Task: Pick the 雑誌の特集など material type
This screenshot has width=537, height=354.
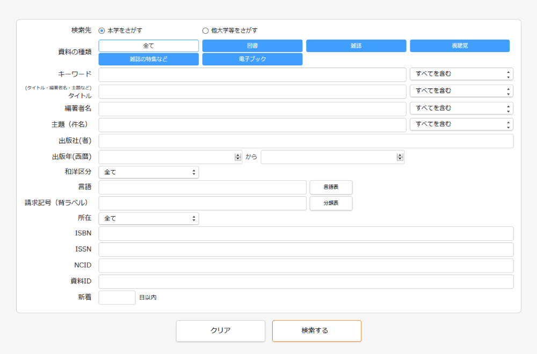Action: pos(148,59)
